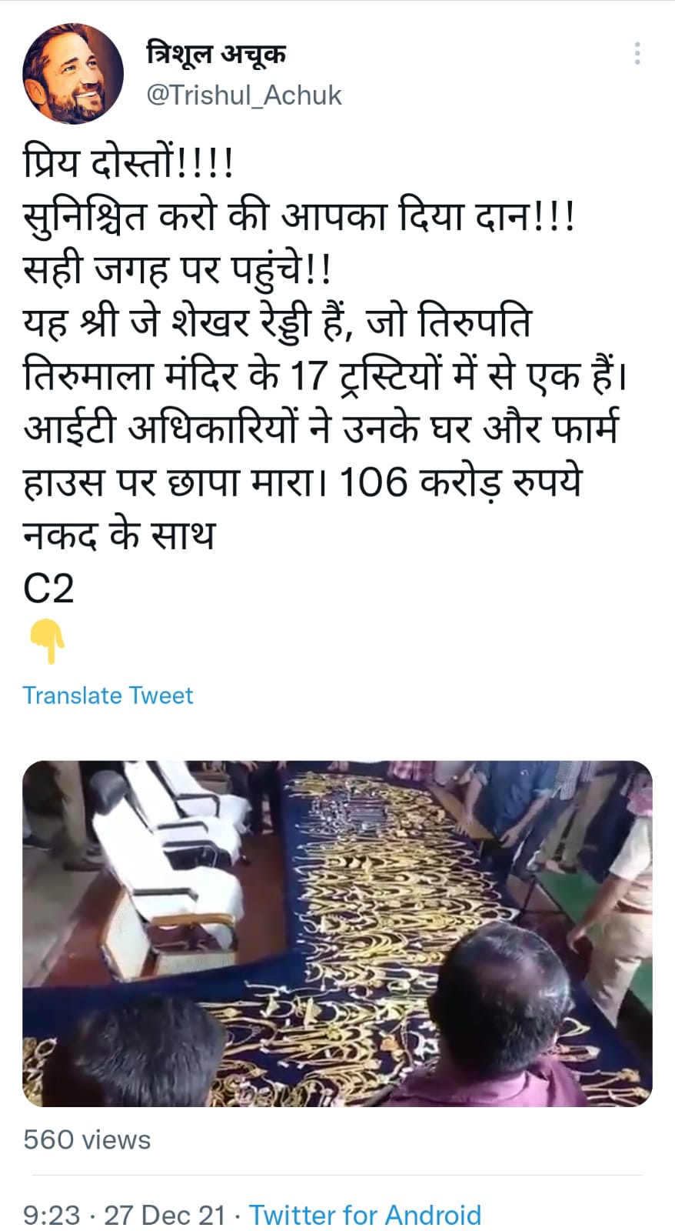Tap the pointing-down hand emoji
The height and width of the screenshot is (1231, 675).
48,641
